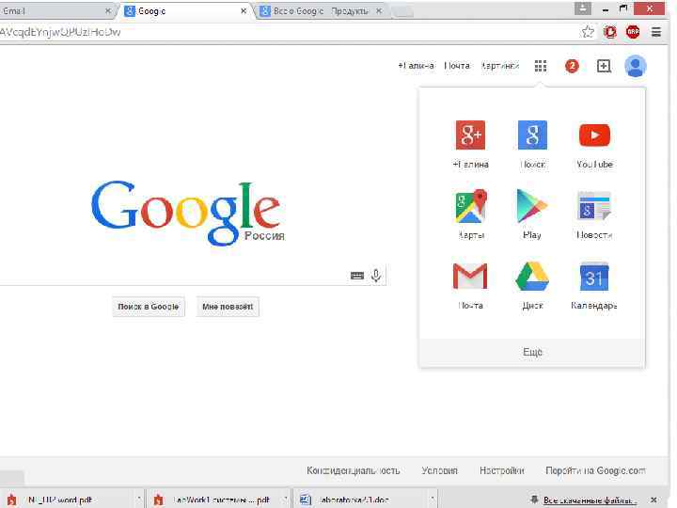Viewport: 677px width, 508px height.
Task: Open the on-screen keyboard in search box
Action: 356,276
